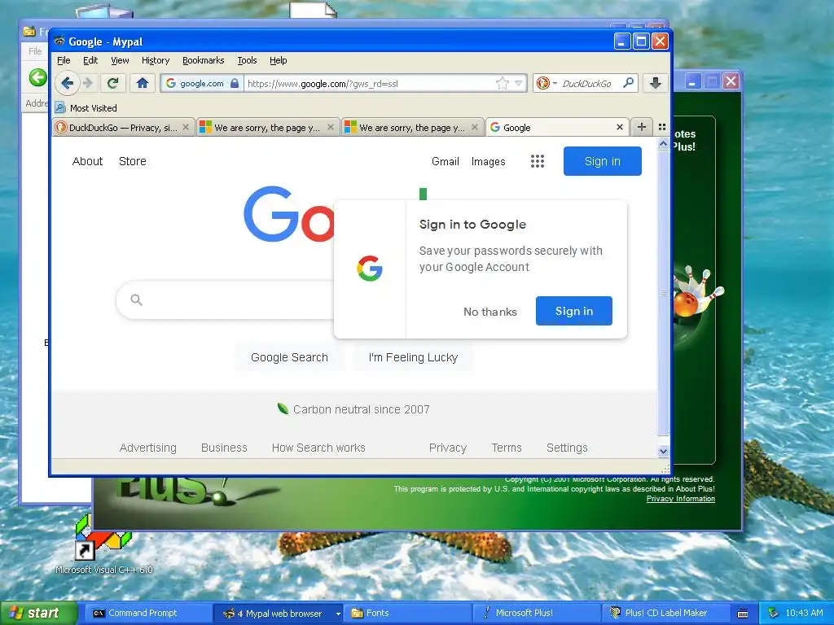Open the Terms footer link
Viewport: 834px width, 625px height.
(507, 448)
